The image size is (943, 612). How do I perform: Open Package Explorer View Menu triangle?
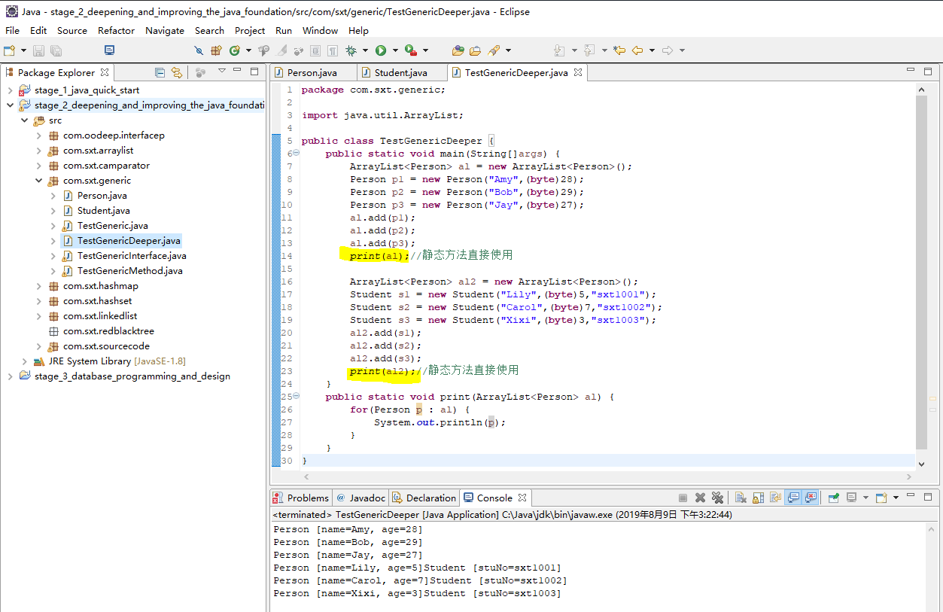pyautogui.click(x=222, y=72)
